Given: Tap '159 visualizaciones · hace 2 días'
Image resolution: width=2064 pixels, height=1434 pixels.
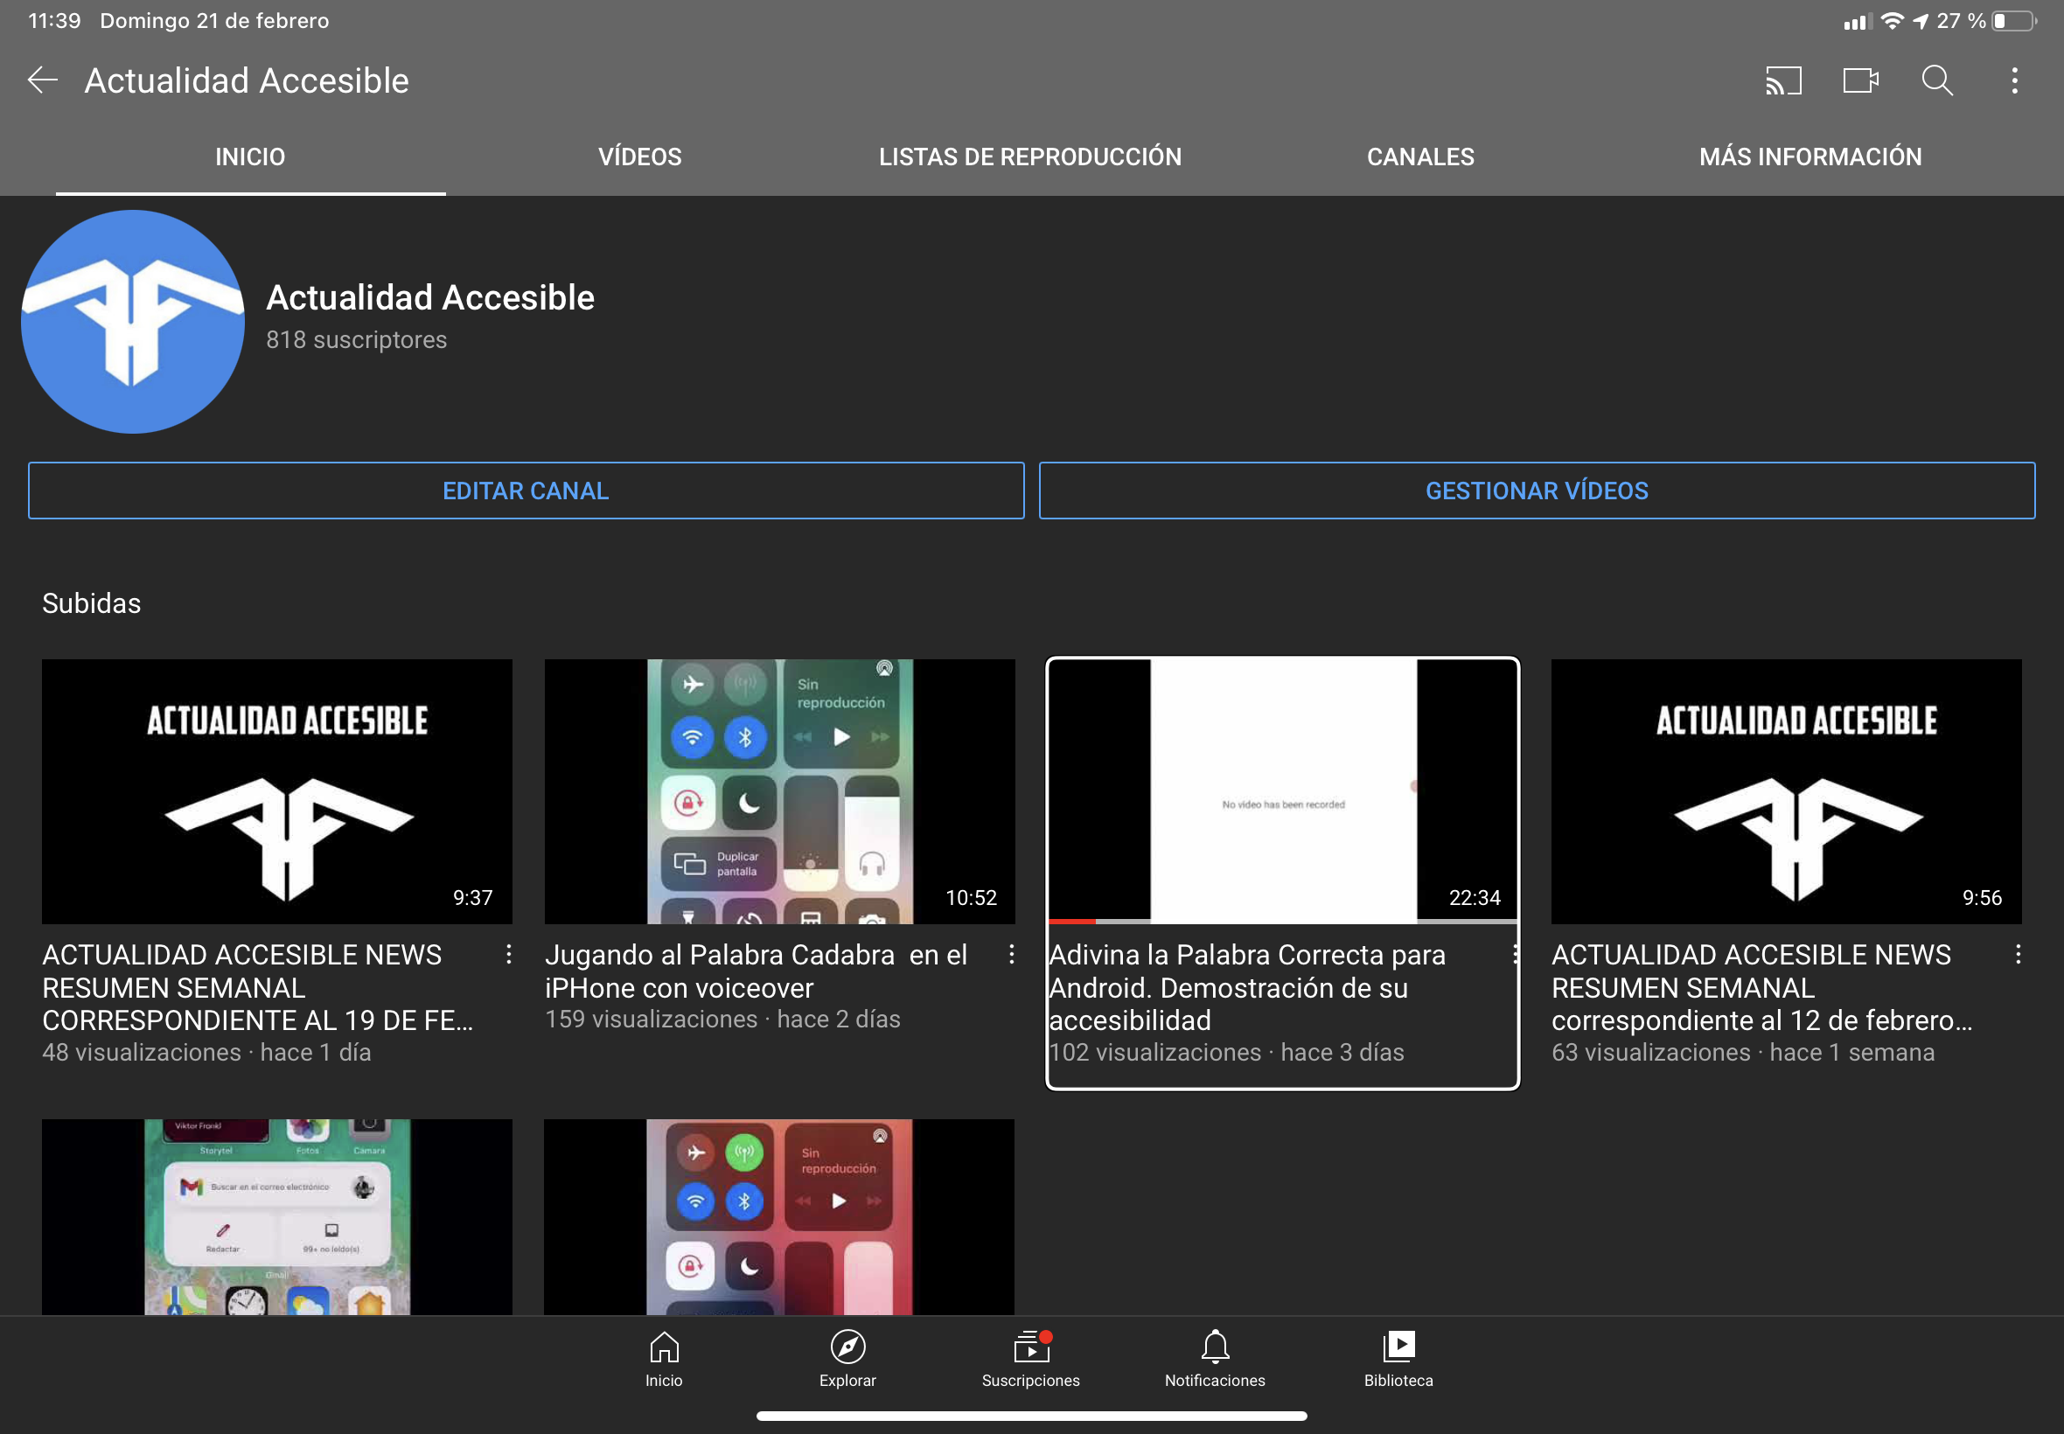Looking at the screenshot, I should click(x=722, y=1019).
